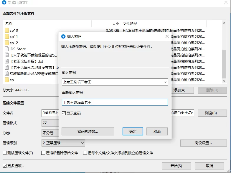231x173 pixels.
Task: Open the 分卷 不分卷 dropdown
Action: click(50, 133)
